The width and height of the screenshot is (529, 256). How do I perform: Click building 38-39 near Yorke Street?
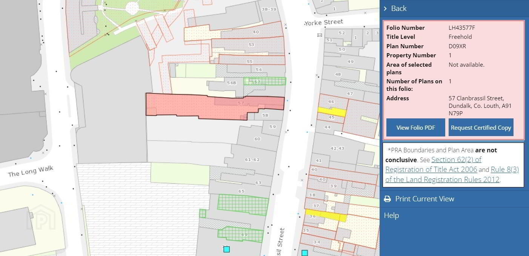(x=269, y=9)
